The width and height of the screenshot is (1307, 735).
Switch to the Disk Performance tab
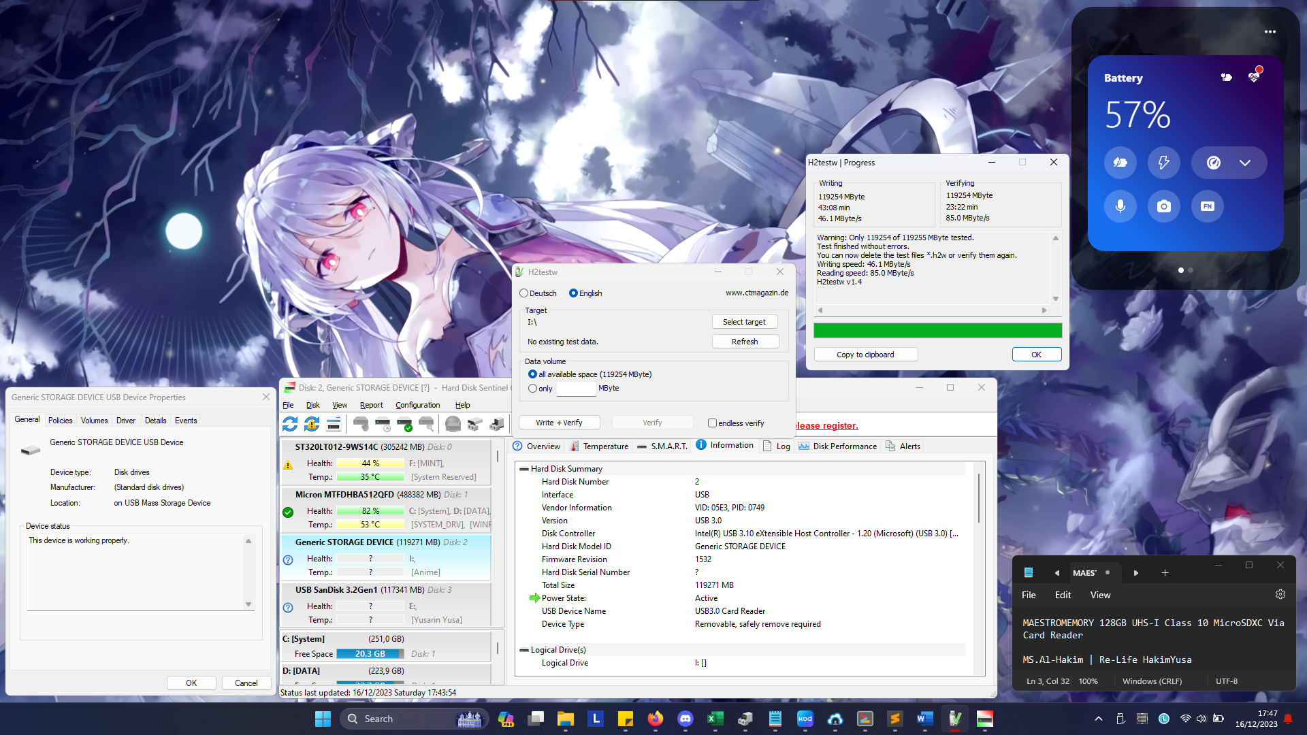point(837,446)
